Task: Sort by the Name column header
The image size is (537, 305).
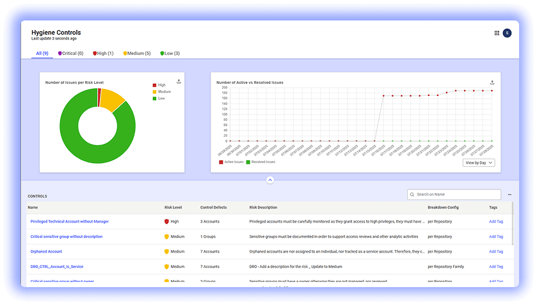Action: pos(33,207)
